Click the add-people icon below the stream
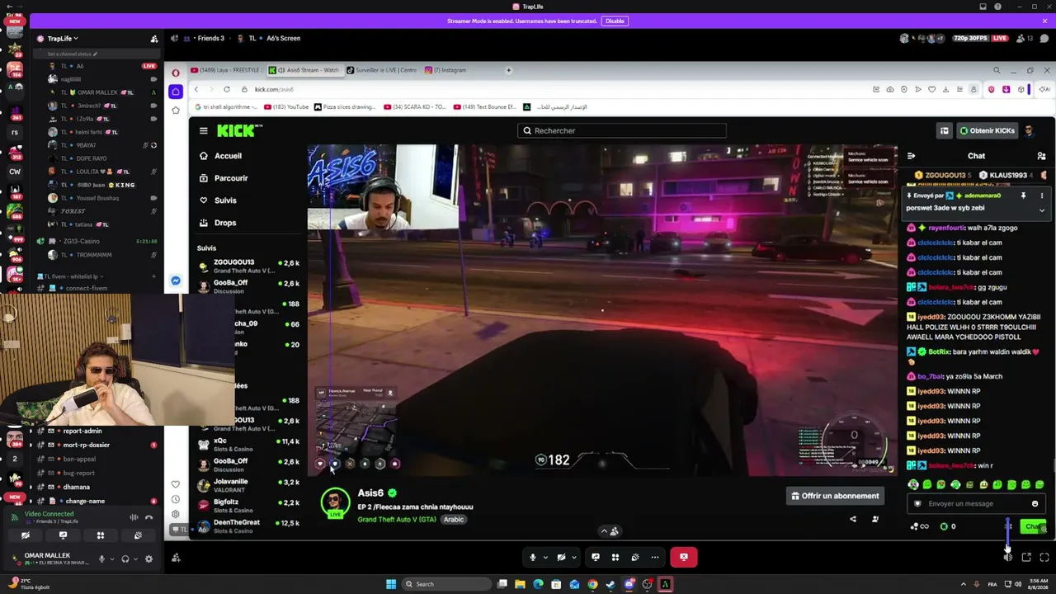This screenshot has height=594, width=1056. click(176, 559)
